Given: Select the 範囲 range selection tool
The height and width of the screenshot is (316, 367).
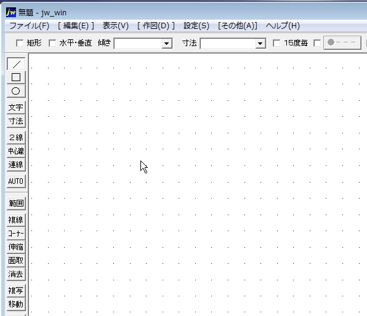Looking at the screenshot, I should pyautogui.click(x=16, y=203).
